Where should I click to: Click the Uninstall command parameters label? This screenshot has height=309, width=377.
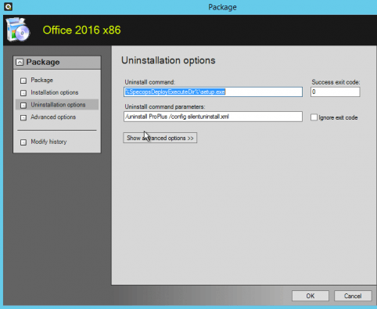(165, 106)
